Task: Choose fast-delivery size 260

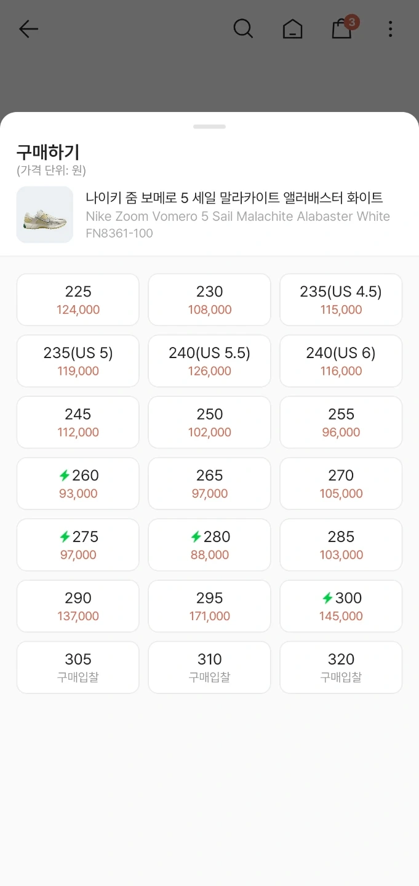Action: 78,484
